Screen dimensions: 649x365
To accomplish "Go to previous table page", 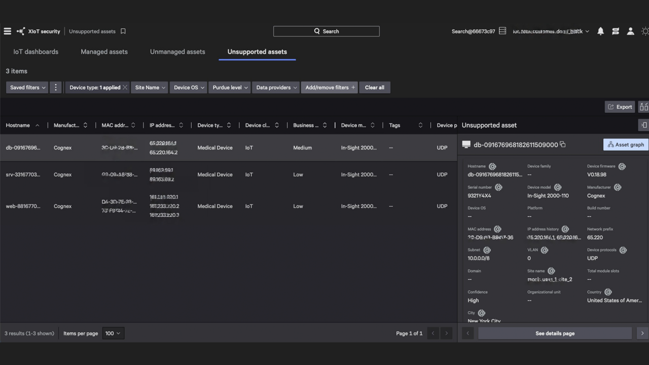I will [x=433, y=333].
